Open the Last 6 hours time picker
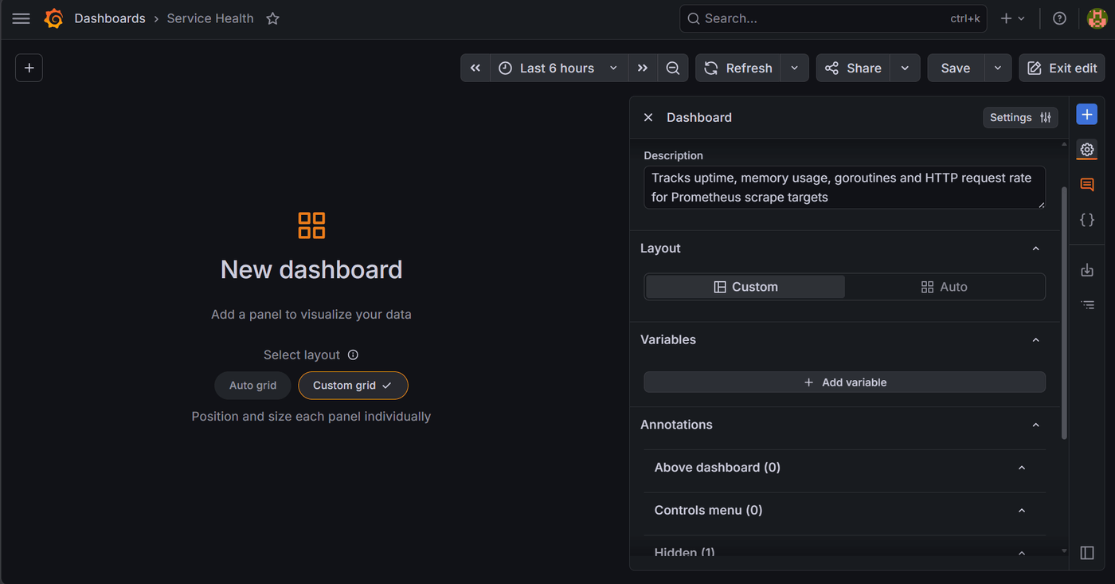The width and height of the screenshot is (1115, 584). pos(559,69)
